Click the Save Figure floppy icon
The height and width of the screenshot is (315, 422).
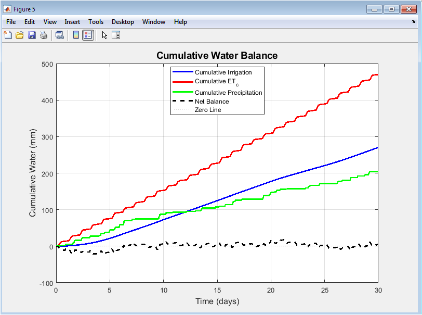[x=32, y=35]
